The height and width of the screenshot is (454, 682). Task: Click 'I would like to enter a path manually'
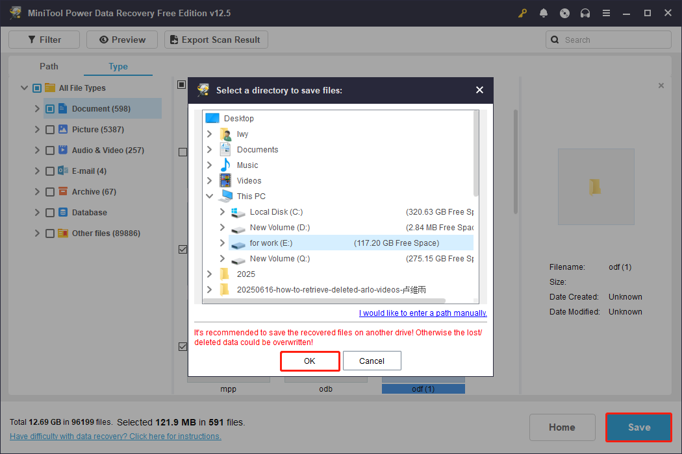(423, 313)
